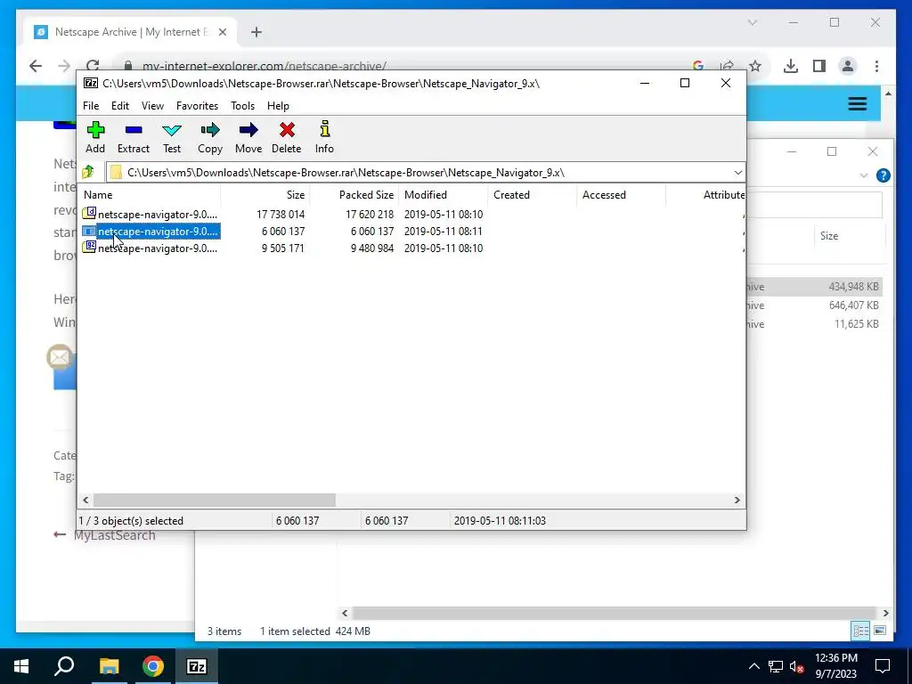This screenshot has height=684, width=912.
Task: Click the network tray icon
Action: point(776,666)
